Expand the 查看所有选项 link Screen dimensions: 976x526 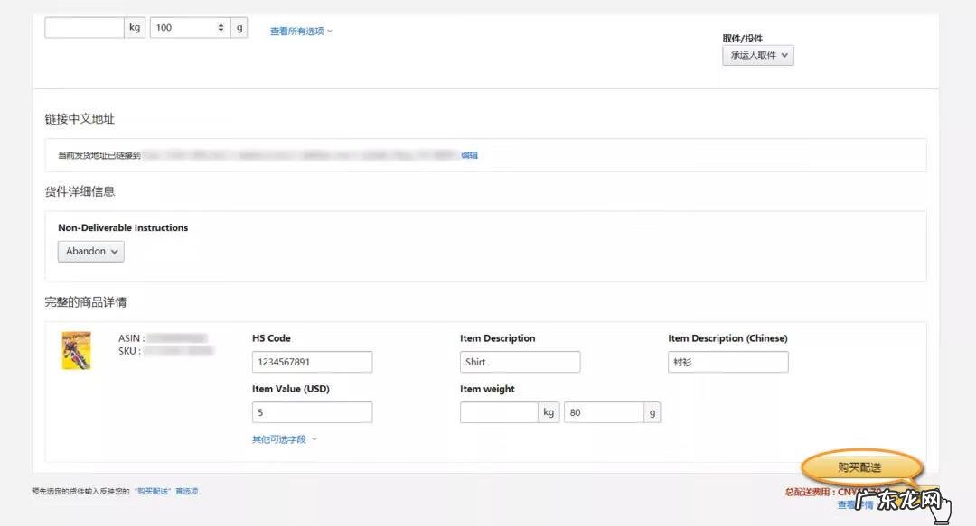click(x=301, y=31)
